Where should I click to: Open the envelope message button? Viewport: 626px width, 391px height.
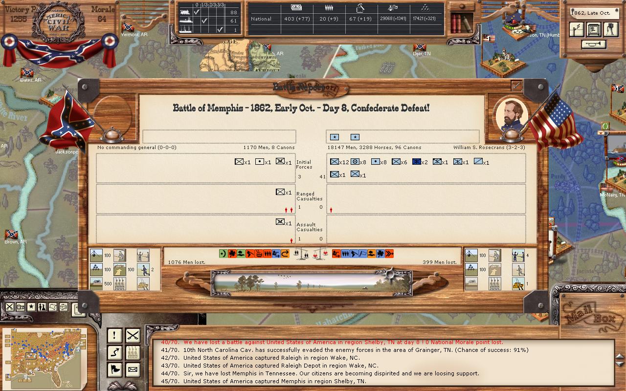(133, 369)
